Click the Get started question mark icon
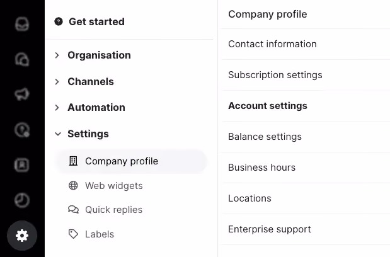The image size is (390, 257). tap(59, 21)
